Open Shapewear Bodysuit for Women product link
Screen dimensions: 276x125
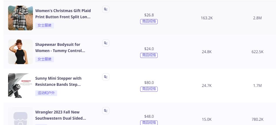60,48
